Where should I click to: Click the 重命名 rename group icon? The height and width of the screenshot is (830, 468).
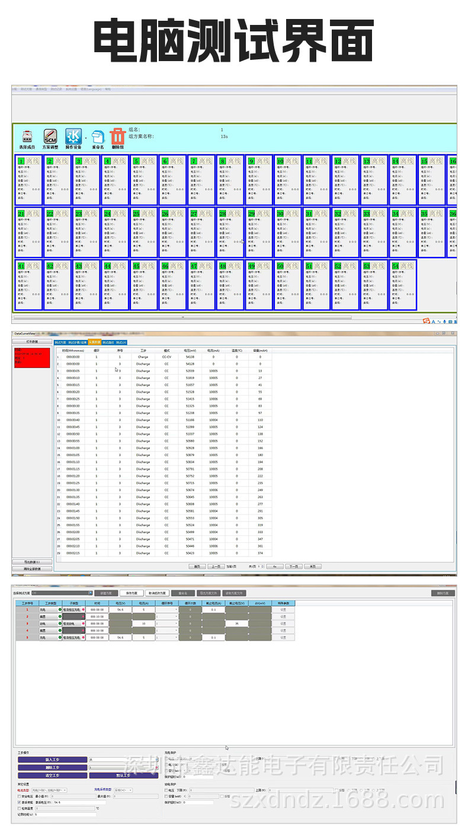click(x=98, y=136)
